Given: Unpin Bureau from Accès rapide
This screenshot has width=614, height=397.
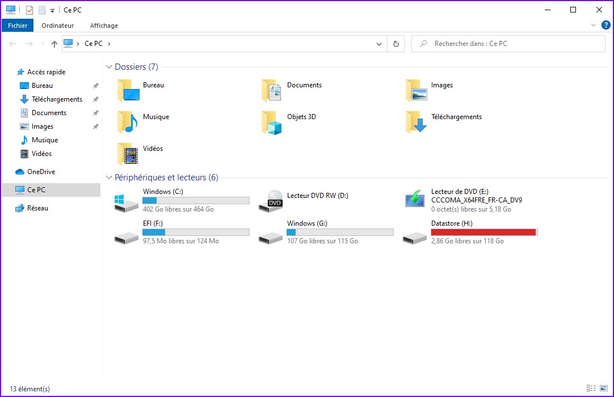Looking at the screenshot, I should click(x=95, y=86).
